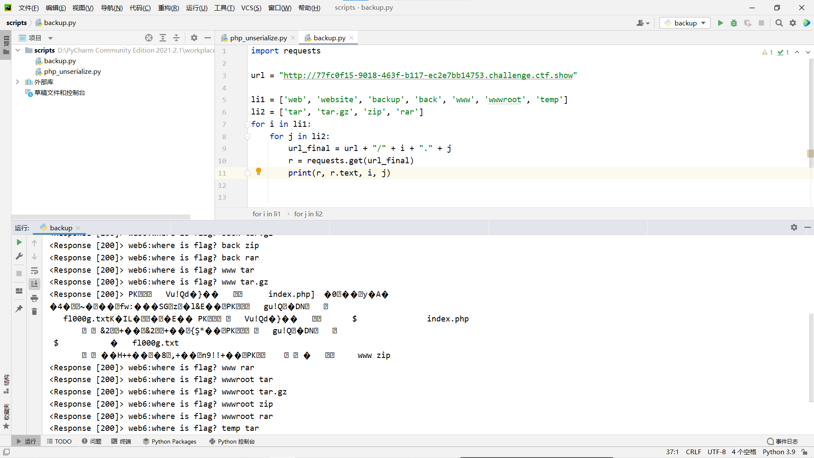This screenshot has width=814, height=458.
Task: Click the Debug bug icon
Action: tap(734, 23)
